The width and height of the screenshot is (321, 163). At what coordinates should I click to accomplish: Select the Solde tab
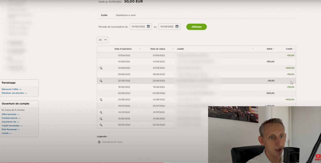coord(104,15)
